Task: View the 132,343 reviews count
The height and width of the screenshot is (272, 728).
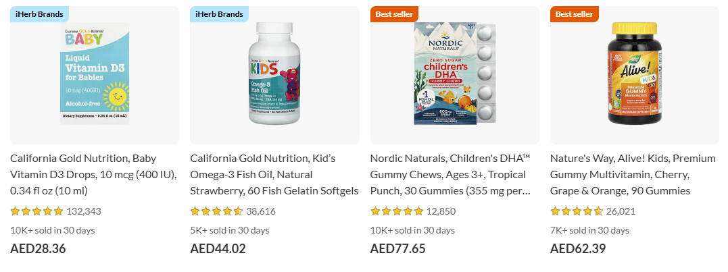Action: (x=84, y=211)
